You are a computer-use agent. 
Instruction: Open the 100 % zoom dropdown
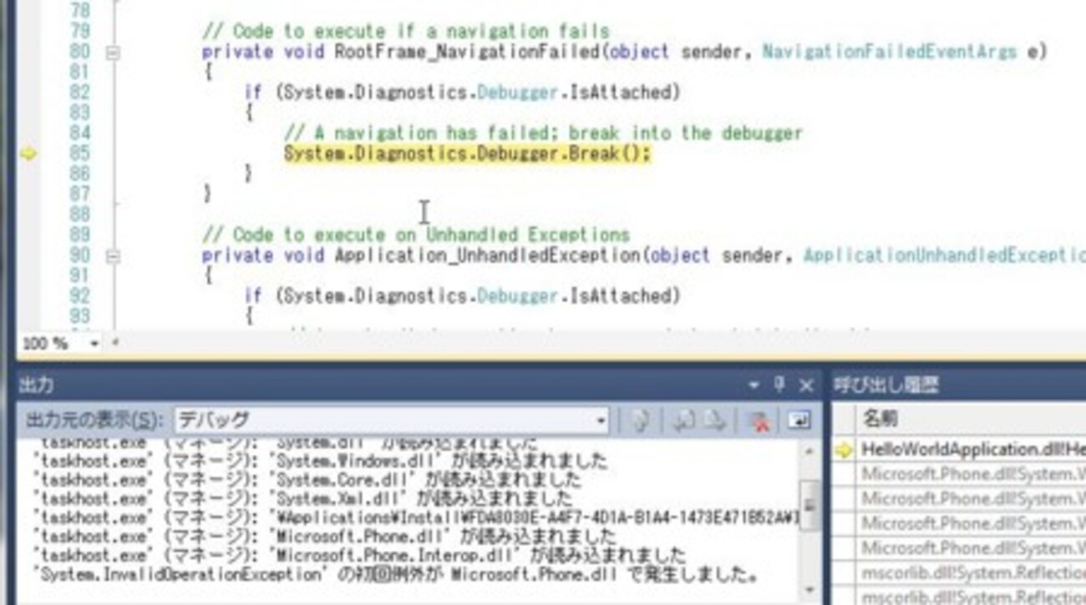[94, 343]
